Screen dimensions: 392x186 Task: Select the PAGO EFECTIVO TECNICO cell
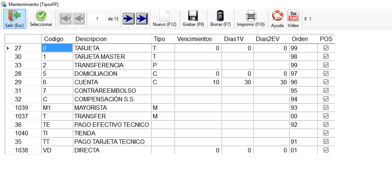point(112,125)
